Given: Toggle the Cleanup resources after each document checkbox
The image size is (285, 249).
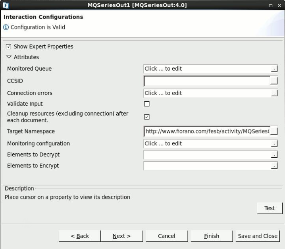Looking at the screenshot, I should tap(147, 117).
